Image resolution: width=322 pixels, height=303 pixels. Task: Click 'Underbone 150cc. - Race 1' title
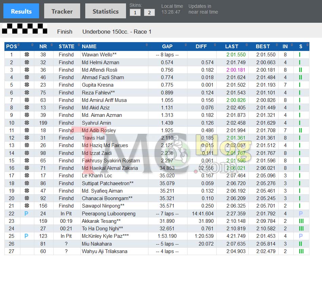[117, 32]
